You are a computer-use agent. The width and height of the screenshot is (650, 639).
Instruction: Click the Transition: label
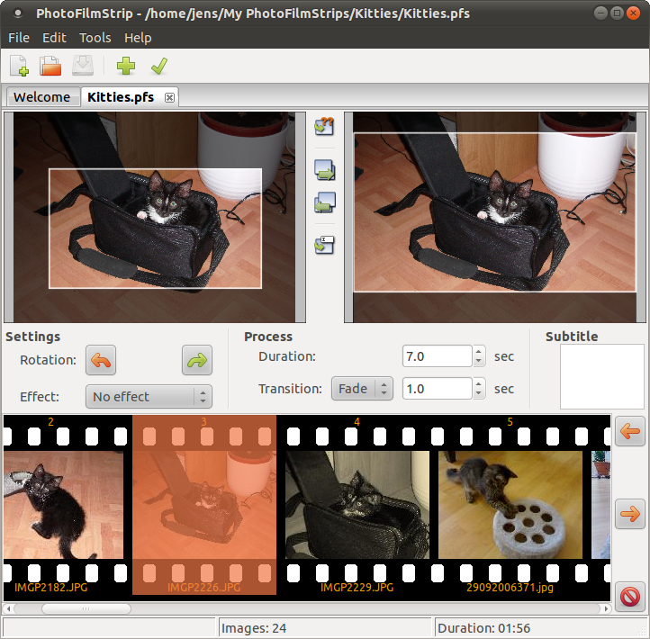(x=290, y=389)
